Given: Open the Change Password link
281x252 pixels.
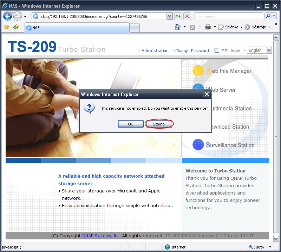Looking at the screenshot, I should [x=192, y=50].
